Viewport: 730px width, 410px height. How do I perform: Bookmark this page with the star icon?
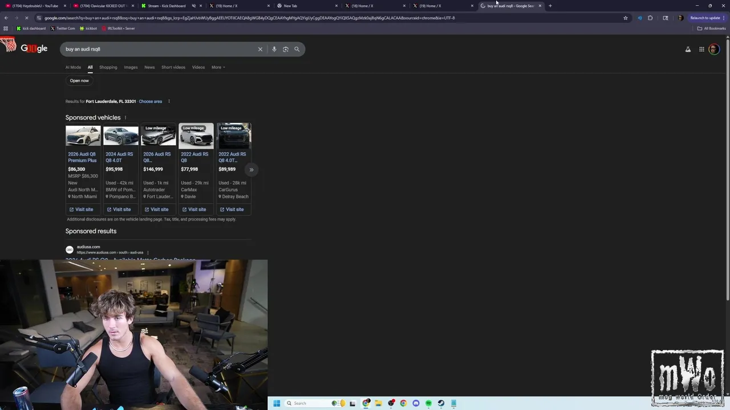pyautogui.click(x=626, y=18)
